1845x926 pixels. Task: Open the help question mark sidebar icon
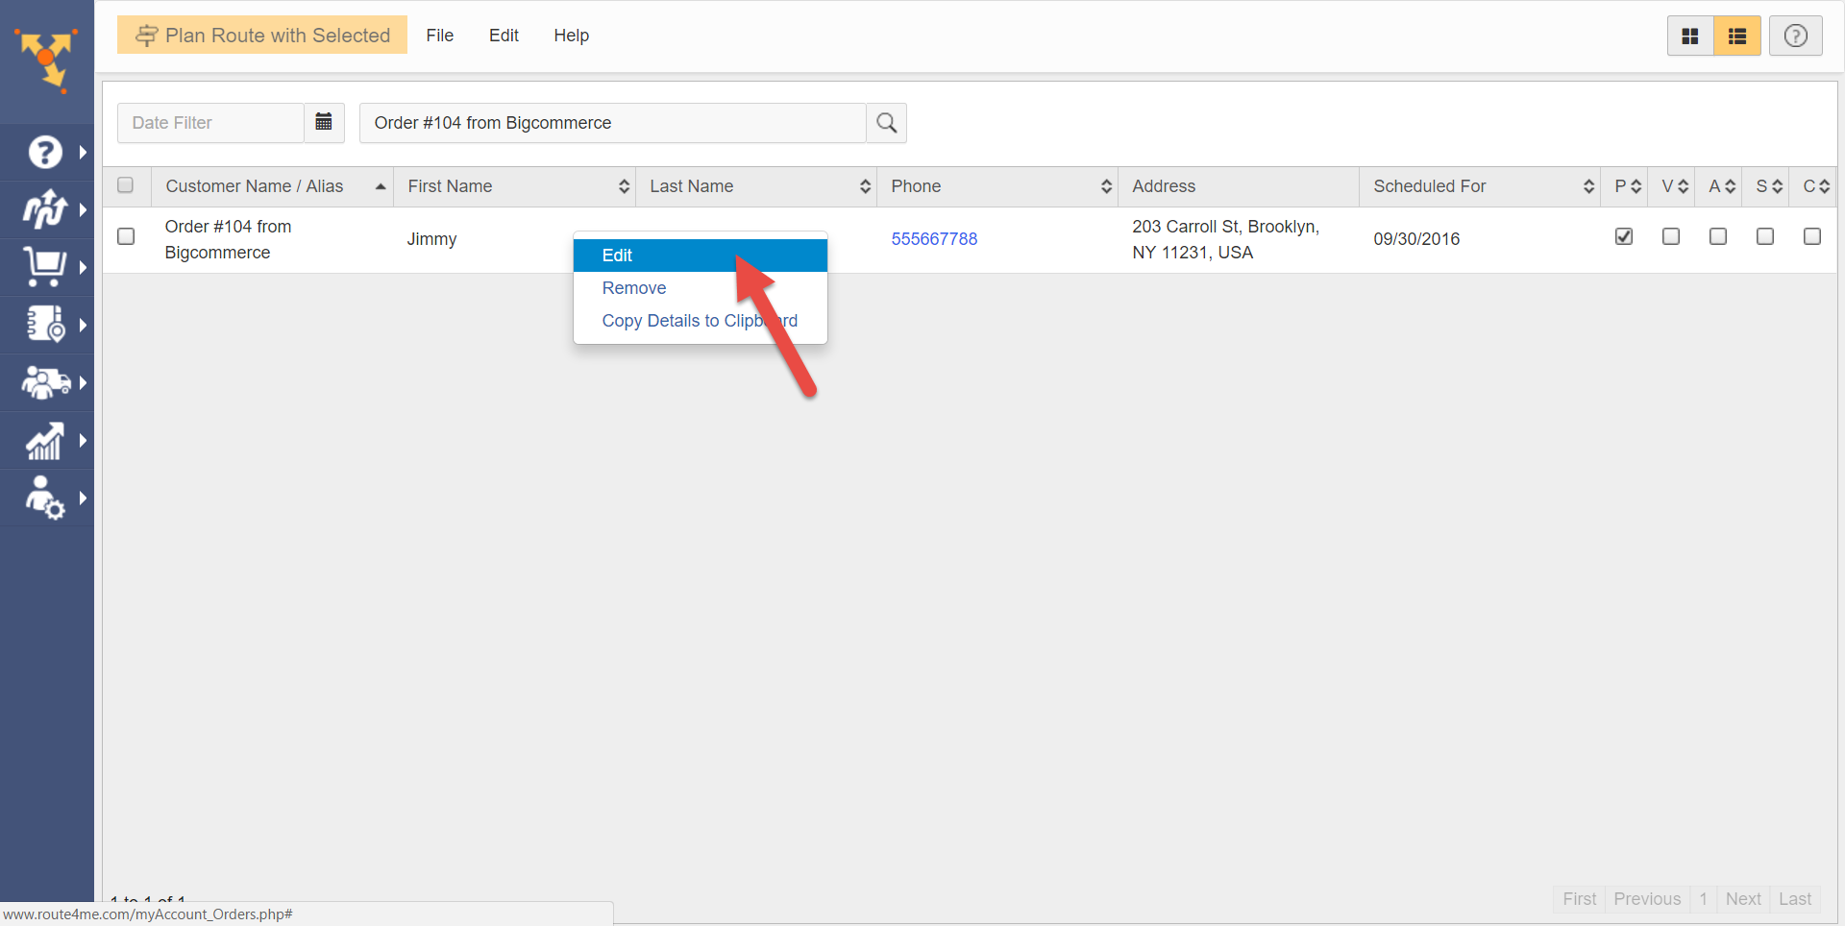45,152
